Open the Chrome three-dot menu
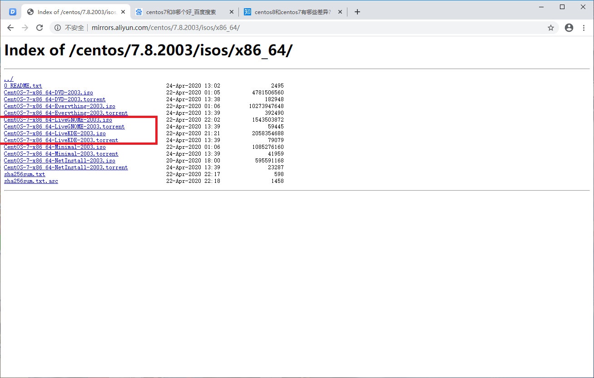Screen dimensions: 594x378 584,28
